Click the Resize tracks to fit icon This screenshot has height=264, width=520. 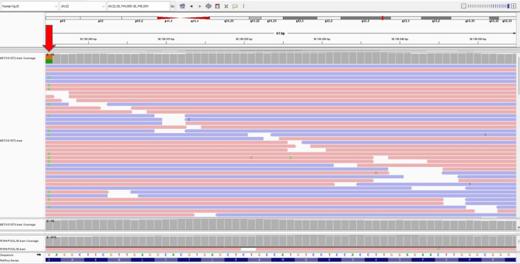tap(226, 6)
